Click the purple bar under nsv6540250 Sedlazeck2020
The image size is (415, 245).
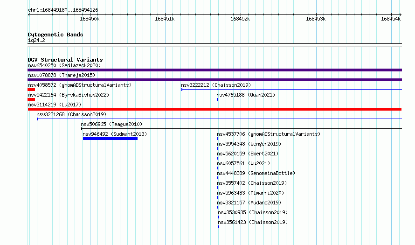[214, 70]
